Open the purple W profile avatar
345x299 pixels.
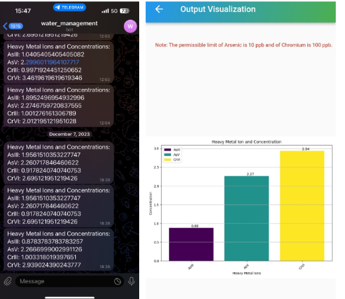pyautogui.click(x=130, y=26)
